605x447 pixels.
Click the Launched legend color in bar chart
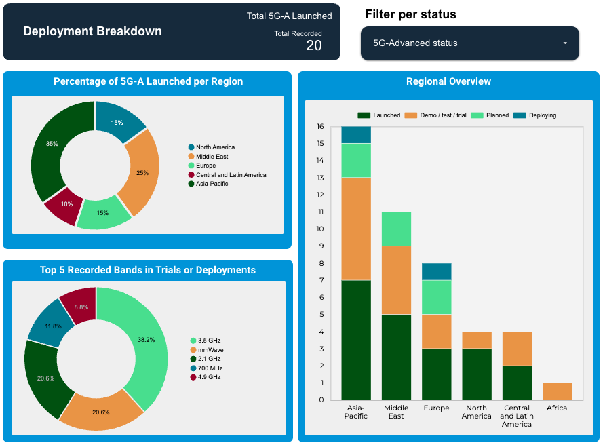pyautogui.click(x=364, y=115)
